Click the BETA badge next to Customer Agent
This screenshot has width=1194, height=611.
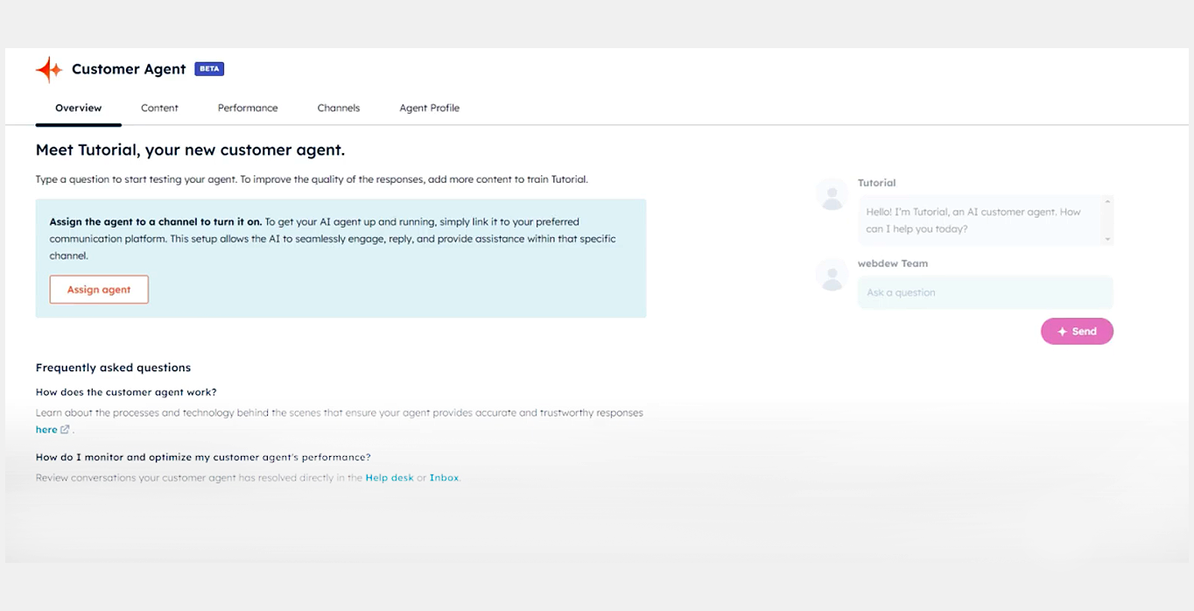(x=208, y=68)
